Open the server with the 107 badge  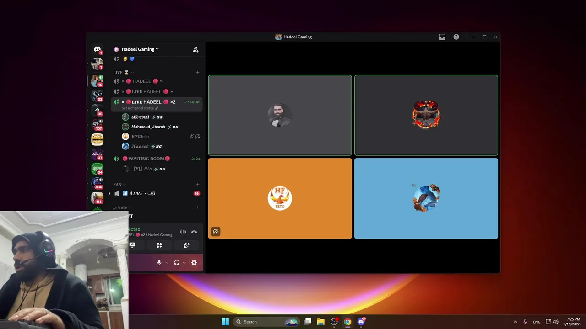(97, 125)
